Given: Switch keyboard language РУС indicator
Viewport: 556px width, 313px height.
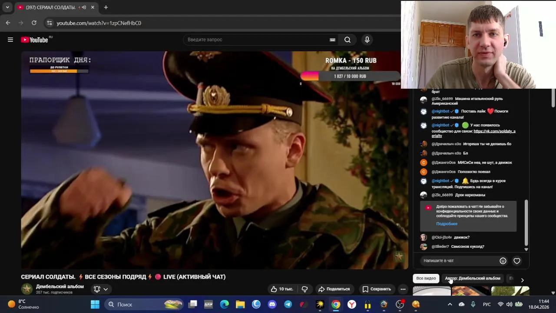Looking at the screenshot, I should pyautogui.click(x=487, y=304).
